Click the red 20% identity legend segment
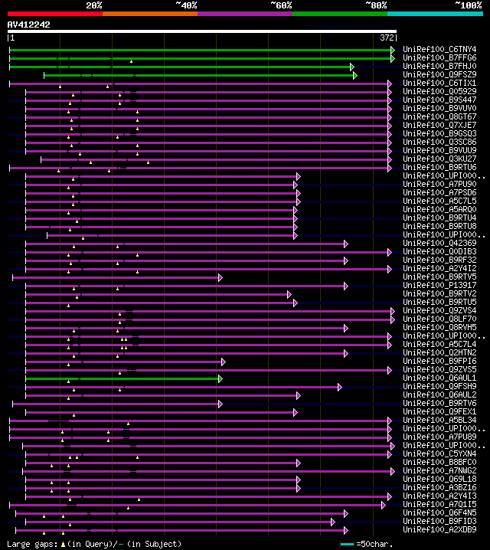 click(55, 14)
